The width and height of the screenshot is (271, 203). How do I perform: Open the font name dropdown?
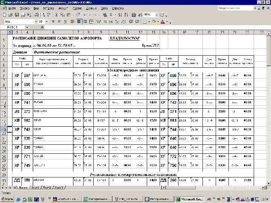[36, 21]
